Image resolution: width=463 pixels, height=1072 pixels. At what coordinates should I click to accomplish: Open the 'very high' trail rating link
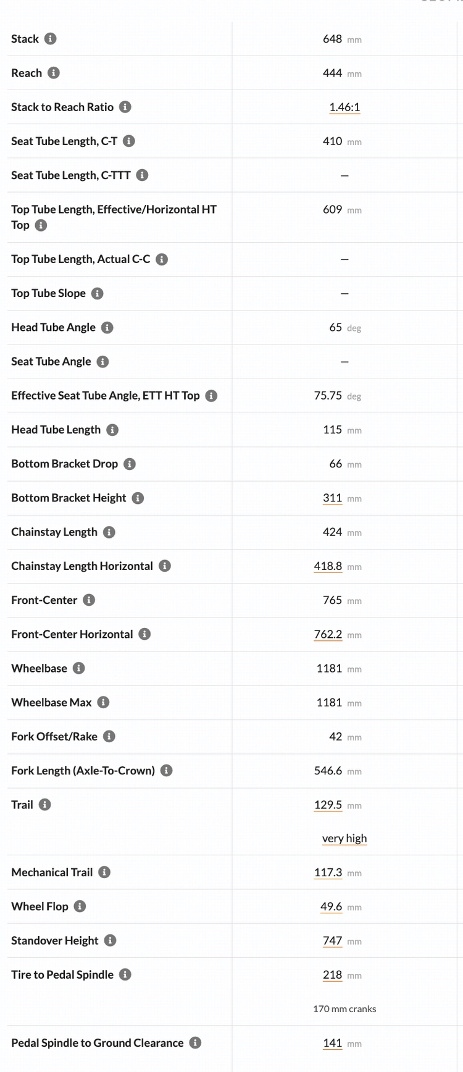click(x=344, y=839)
